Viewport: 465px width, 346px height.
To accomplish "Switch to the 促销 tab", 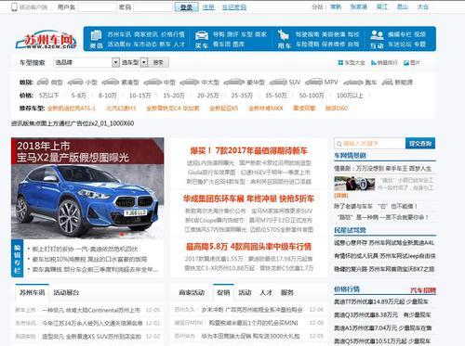I will tap(223, 292).
